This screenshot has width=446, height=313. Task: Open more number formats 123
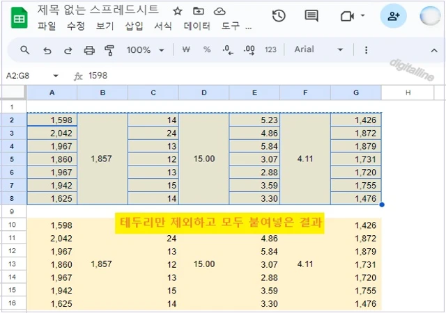(x=270, y=50)
